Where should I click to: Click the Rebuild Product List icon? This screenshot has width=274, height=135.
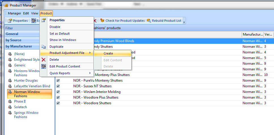(x=149, y=21)
